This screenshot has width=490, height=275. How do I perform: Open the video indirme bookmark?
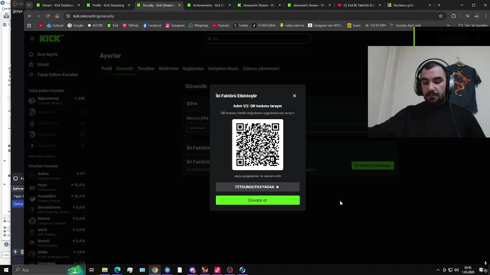point(292,26)
